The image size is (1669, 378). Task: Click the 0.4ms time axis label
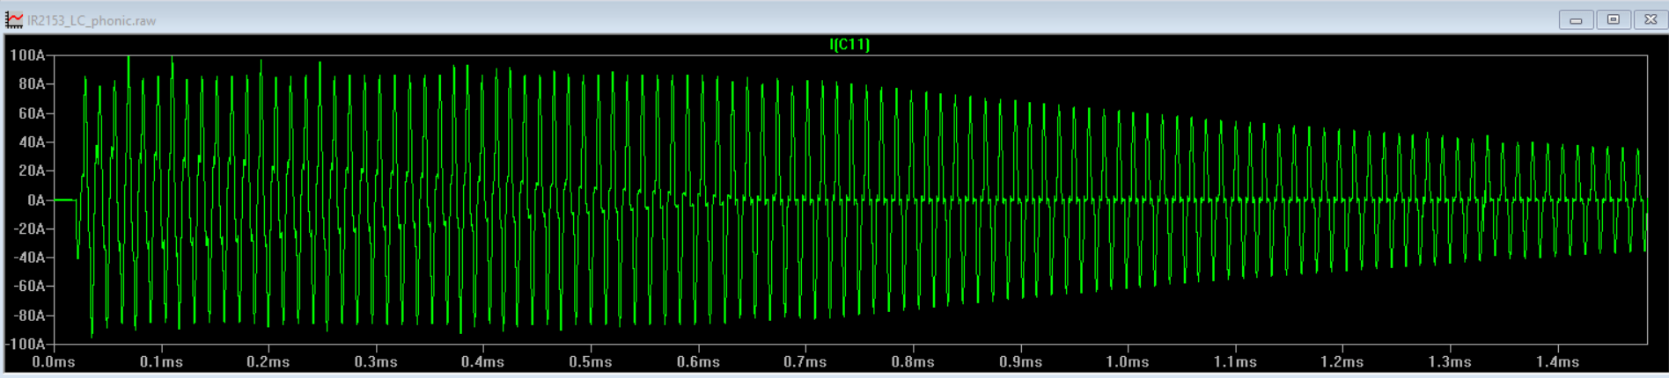[x=483, y=362]
